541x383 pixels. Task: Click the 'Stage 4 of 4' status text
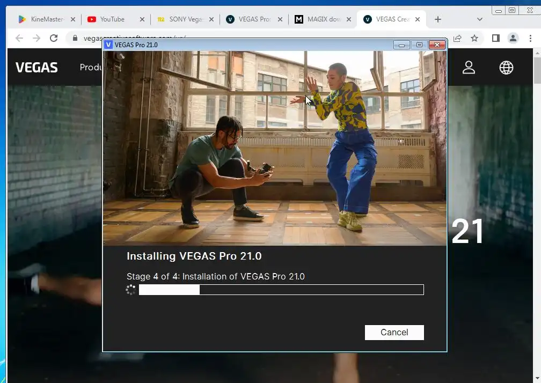tap(216, 276)
